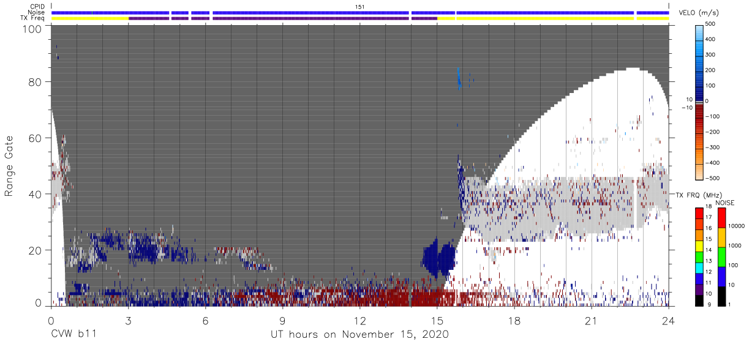Select green swatch in NOISE colorbar
Viewport: 752px width, 347px height.
point(721,257)
